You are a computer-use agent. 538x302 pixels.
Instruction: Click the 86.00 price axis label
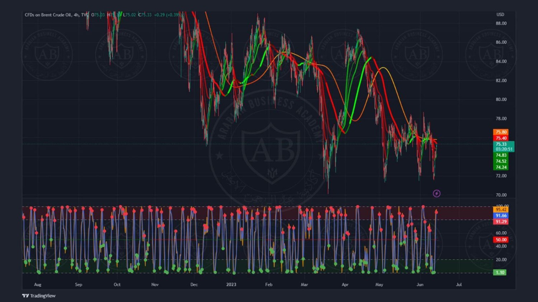(x=501, y=42)
